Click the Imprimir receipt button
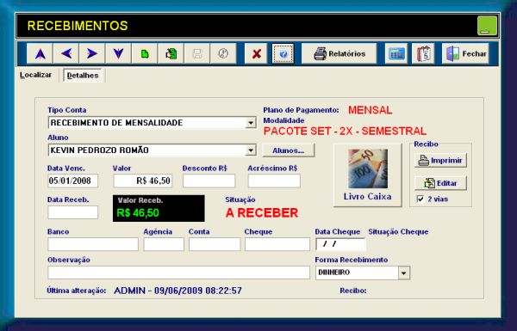517x331 pixels. click(x=440, y=161)
